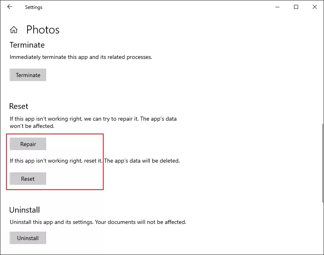
Task: Click the Photos page title
Action: point(43,30)
